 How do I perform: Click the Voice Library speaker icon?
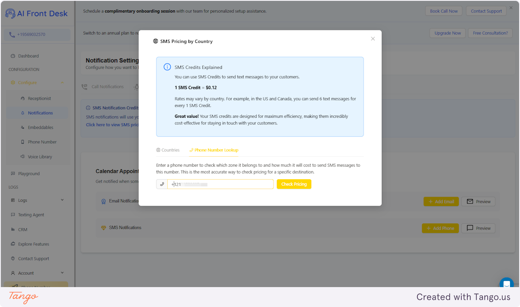(23, 157)
